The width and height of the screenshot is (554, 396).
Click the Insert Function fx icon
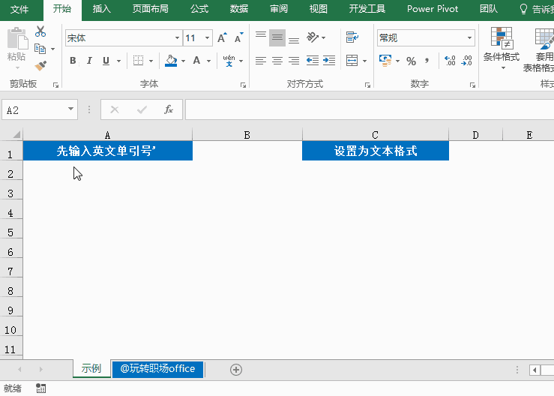pos(169,109)
